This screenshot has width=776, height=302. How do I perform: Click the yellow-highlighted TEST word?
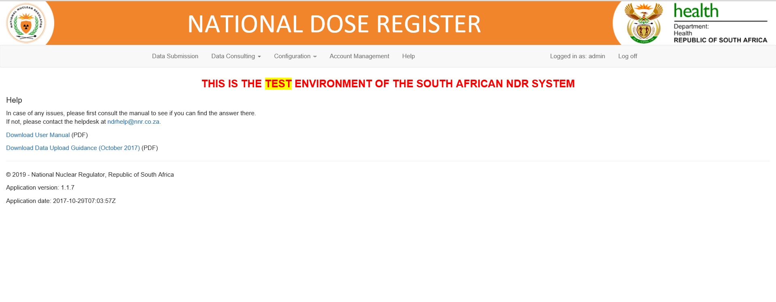click(278, 84)
